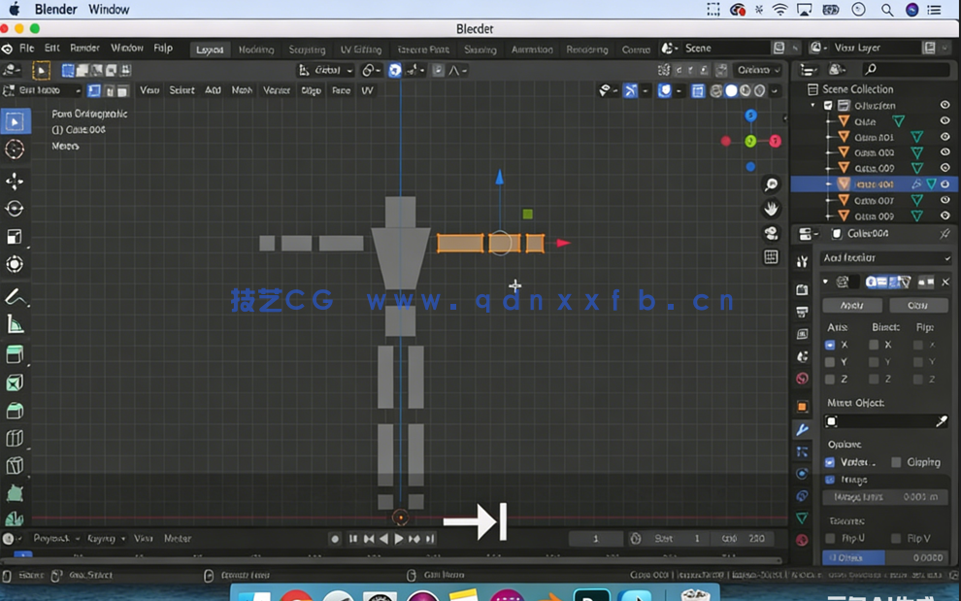Click the Merge Limit value field

pyautogui.click(x=885, y=496)
